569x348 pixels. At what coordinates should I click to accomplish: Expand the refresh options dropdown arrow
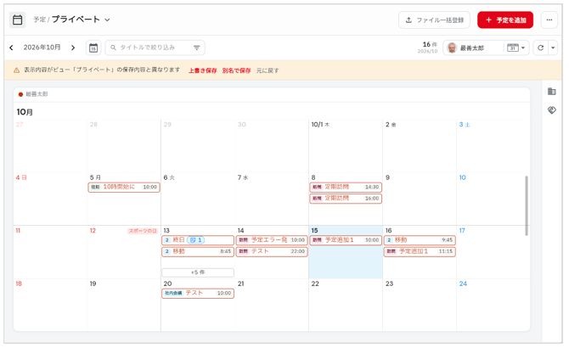click(553, 48)
